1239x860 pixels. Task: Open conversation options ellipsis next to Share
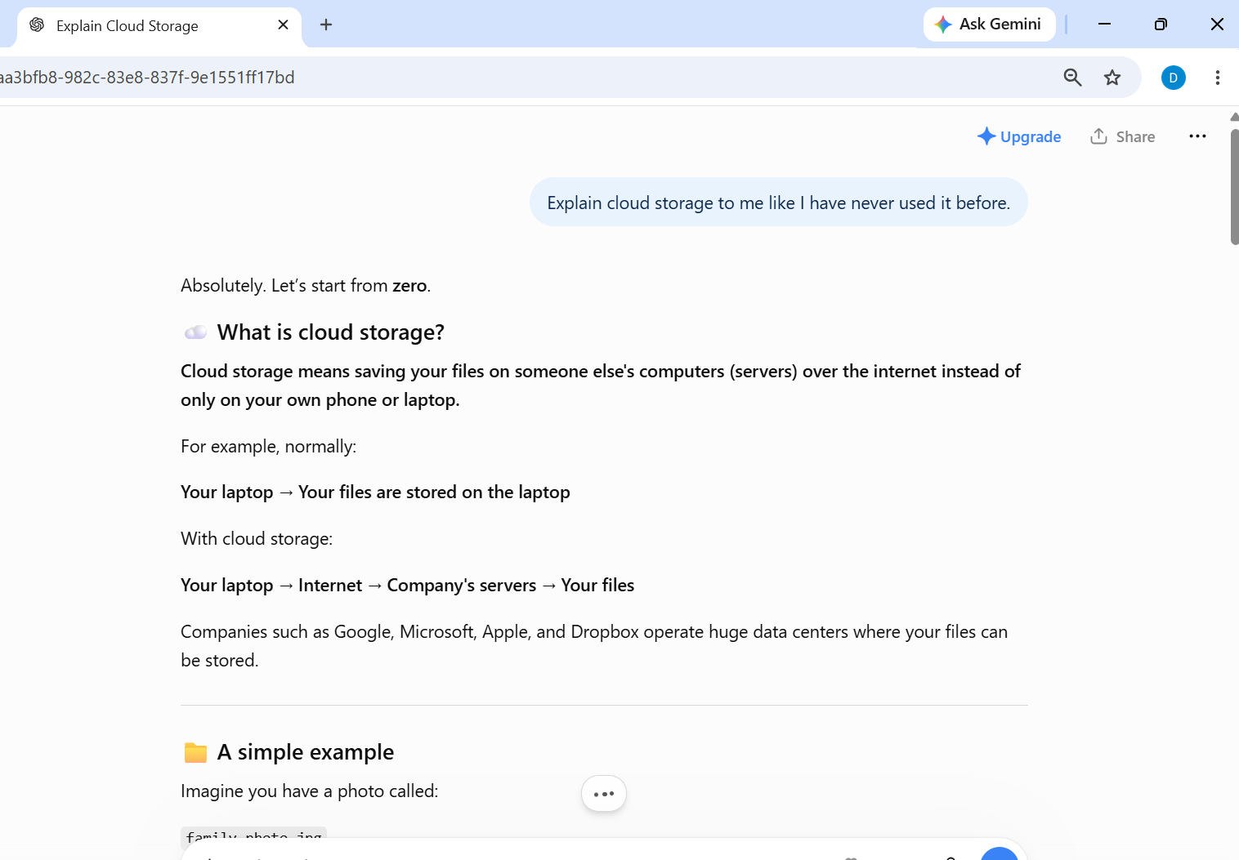point(1197,136)
